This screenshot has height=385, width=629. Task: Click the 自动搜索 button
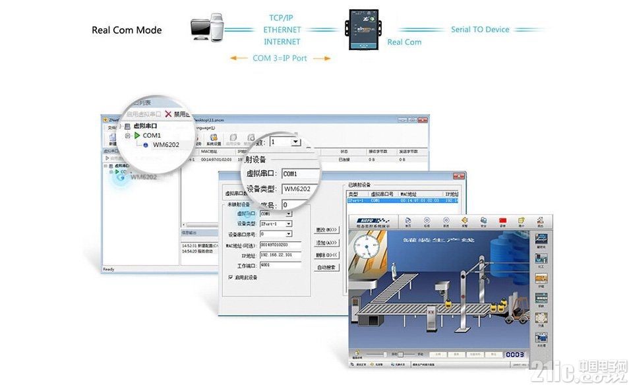326,267
